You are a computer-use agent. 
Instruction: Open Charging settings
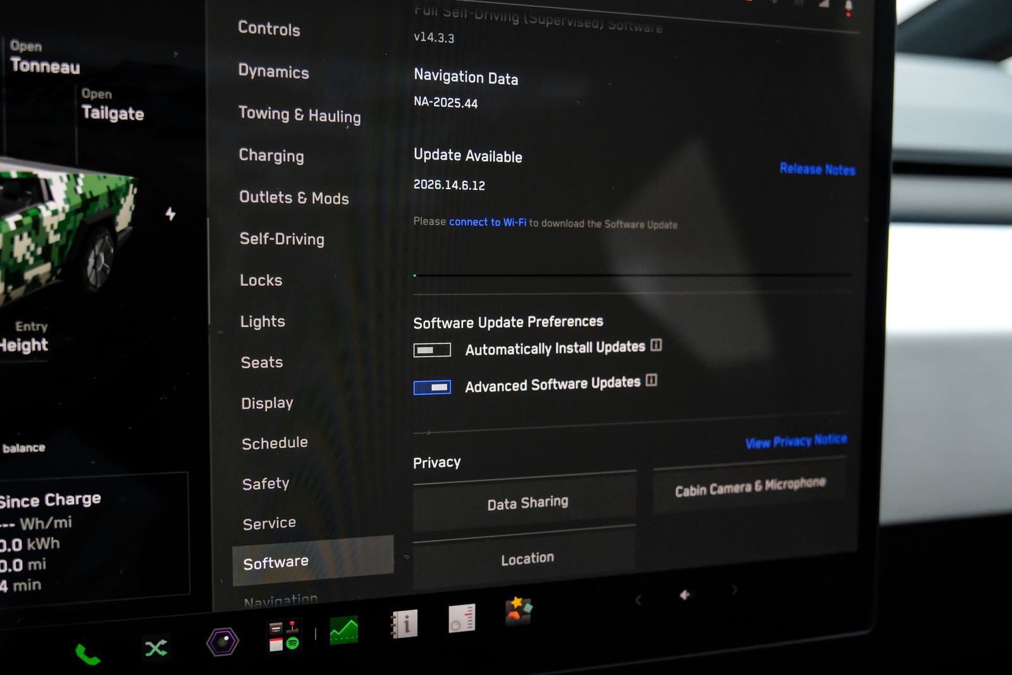point(271,156)
